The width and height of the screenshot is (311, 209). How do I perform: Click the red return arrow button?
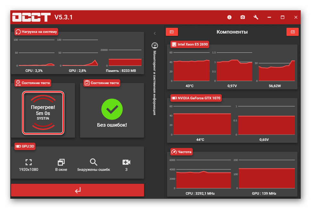[x=78, y=190]
